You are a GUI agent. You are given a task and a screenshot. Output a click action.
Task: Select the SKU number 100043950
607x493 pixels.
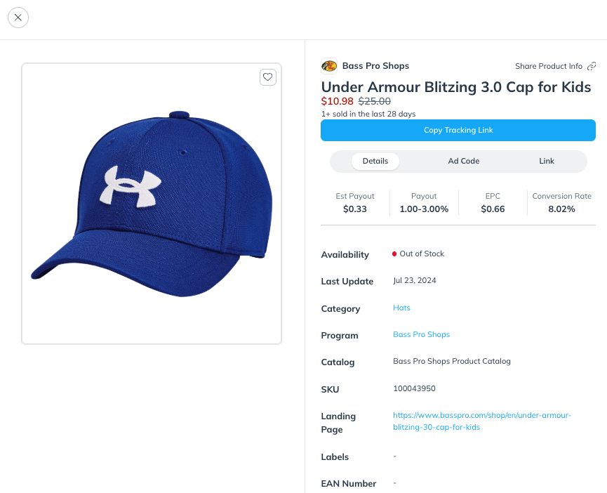pyautogui.click(x=414, y=388)
